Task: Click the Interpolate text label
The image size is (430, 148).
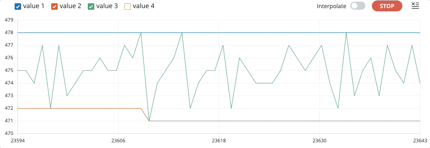Action: click(x=332, y=7)
